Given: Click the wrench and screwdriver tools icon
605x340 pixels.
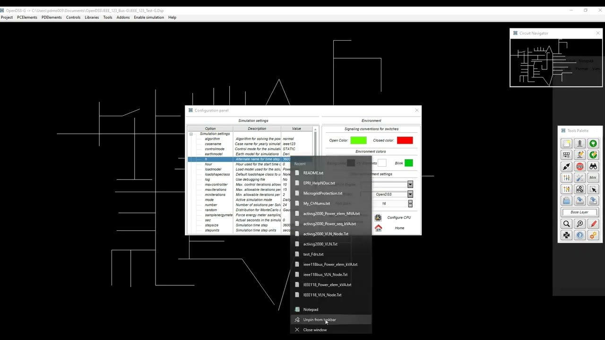Looking at the screenshot, I should 579,178.
